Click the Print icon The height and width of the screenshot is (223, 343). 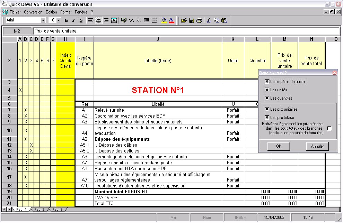(199, 20)
